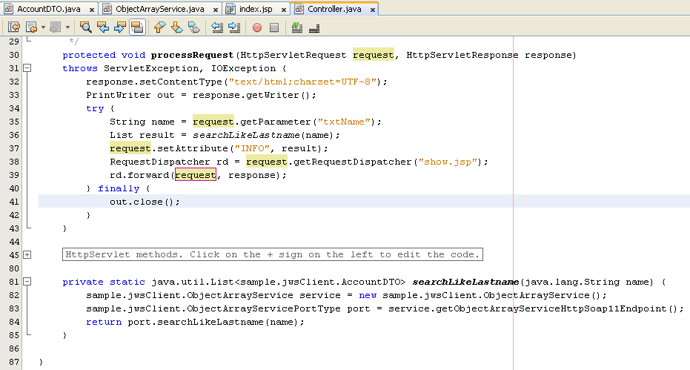Collapse the searchLikeLastname fold at line 81

click(27, 282)
